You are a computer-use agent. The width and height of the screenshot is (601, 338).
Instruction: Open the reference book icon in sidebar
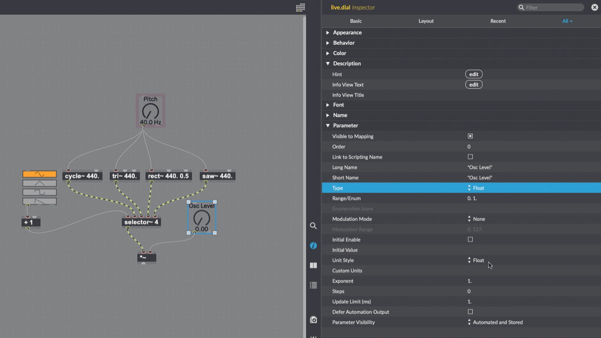pos(314,265)
